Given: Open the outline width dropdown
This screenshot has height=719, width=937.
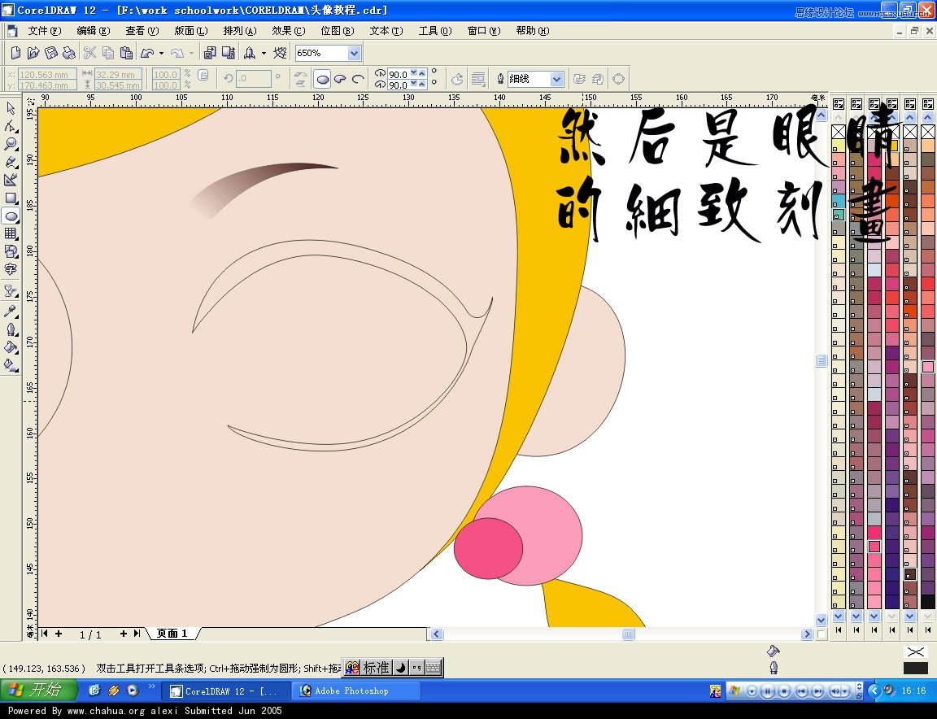Looking at the screenshot, I should tap(558, 78).
